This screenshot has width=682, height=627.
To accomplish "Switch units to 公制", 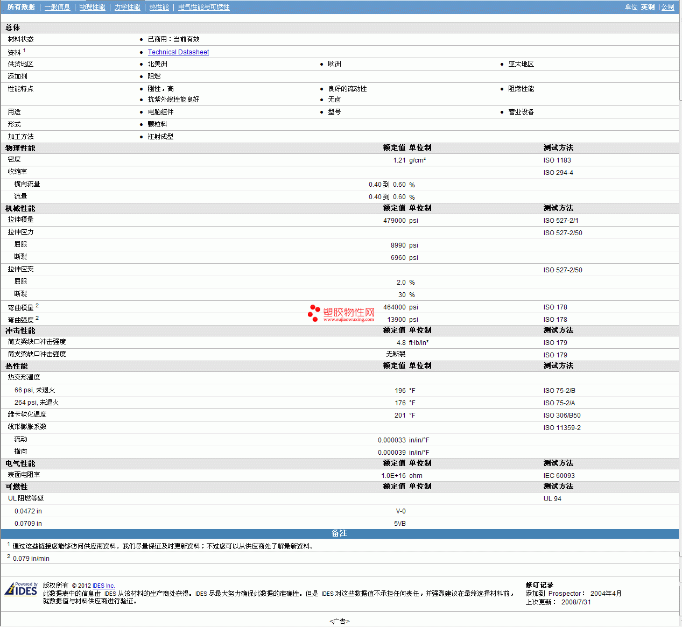I will pos(667,7).
